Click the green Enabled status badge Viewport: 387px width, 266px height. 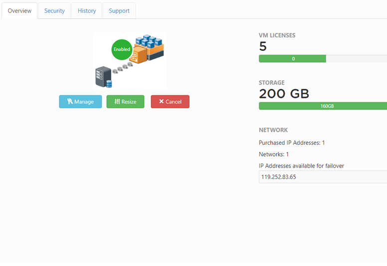coord(122,49)
